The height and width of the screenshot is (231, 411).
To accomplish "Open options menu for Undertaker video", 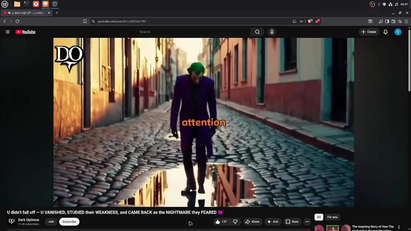I will coord(399,227).
